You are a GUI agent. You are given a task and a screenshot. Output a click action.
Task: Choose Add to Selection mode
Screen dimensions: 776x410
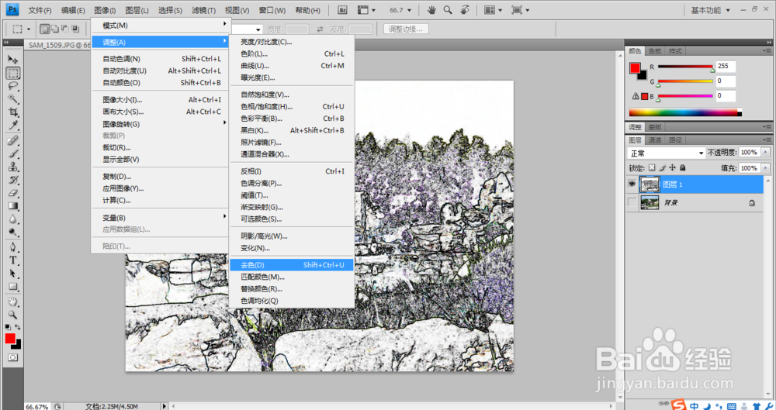55,29
